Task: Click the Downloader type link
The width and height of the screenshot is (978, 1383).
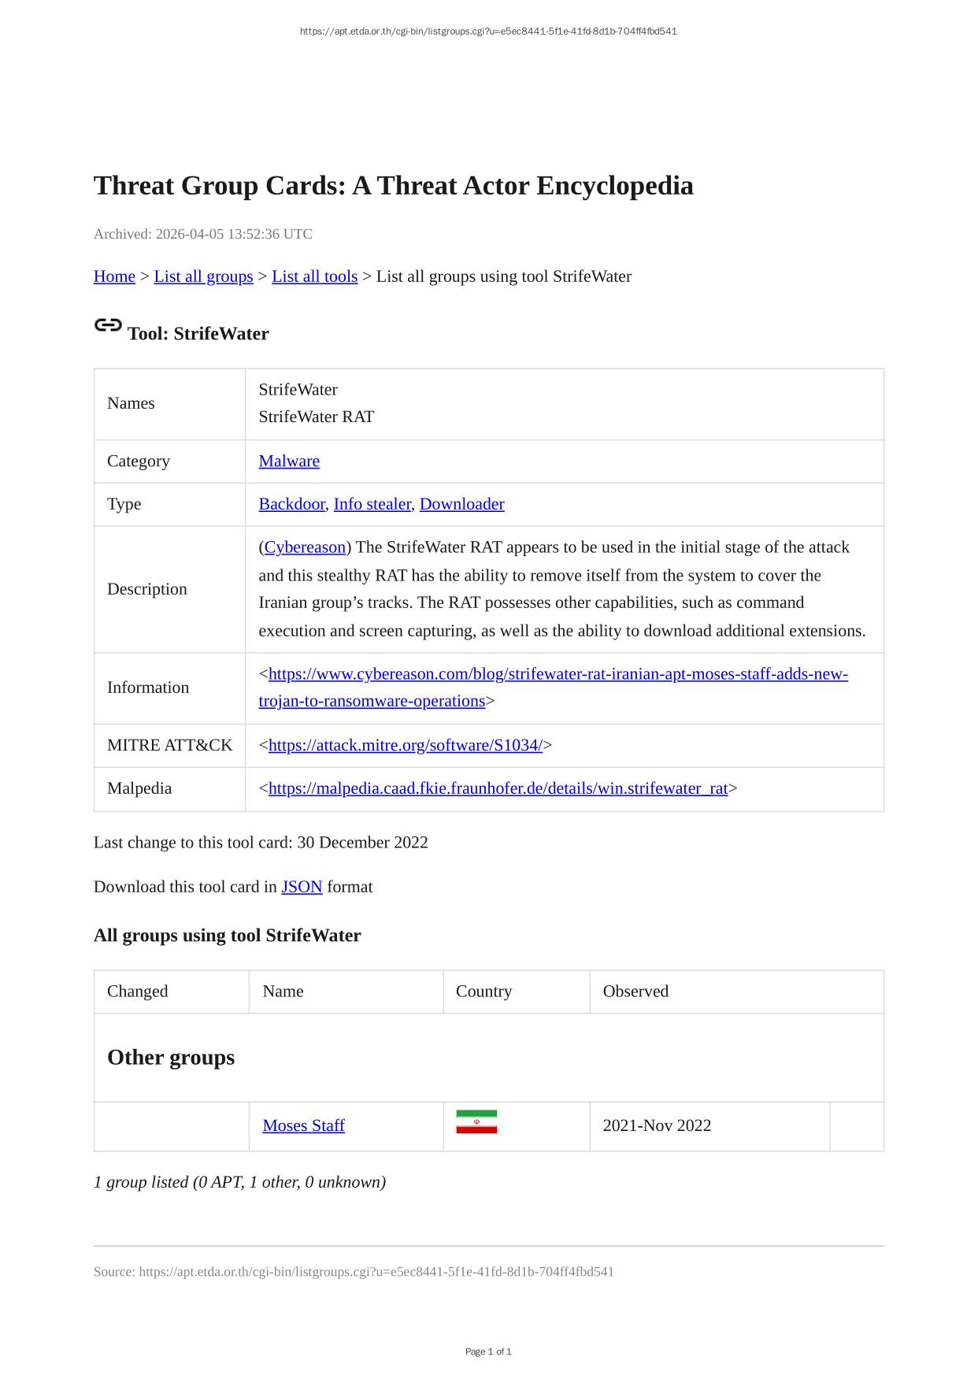Action: (461, 504)
